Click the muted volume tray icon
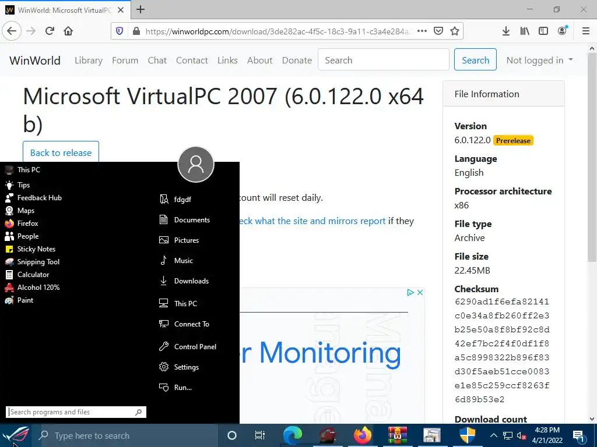This screenshot has width=597, height=447. pyautogui.click(x=521, y=435)
